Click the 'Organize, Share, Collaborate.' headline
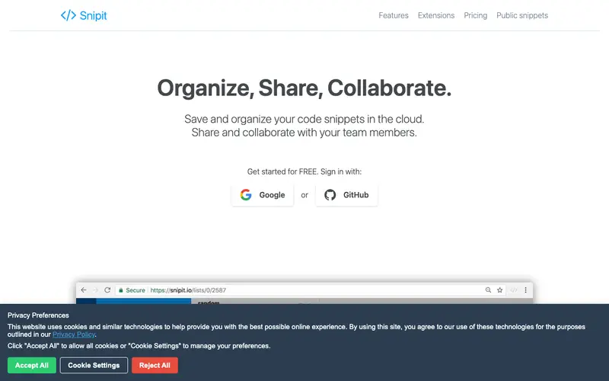 [x=304, y=88]
